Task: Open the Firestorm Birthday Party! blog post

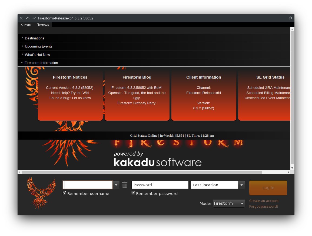Action: (x=137, y=103)
